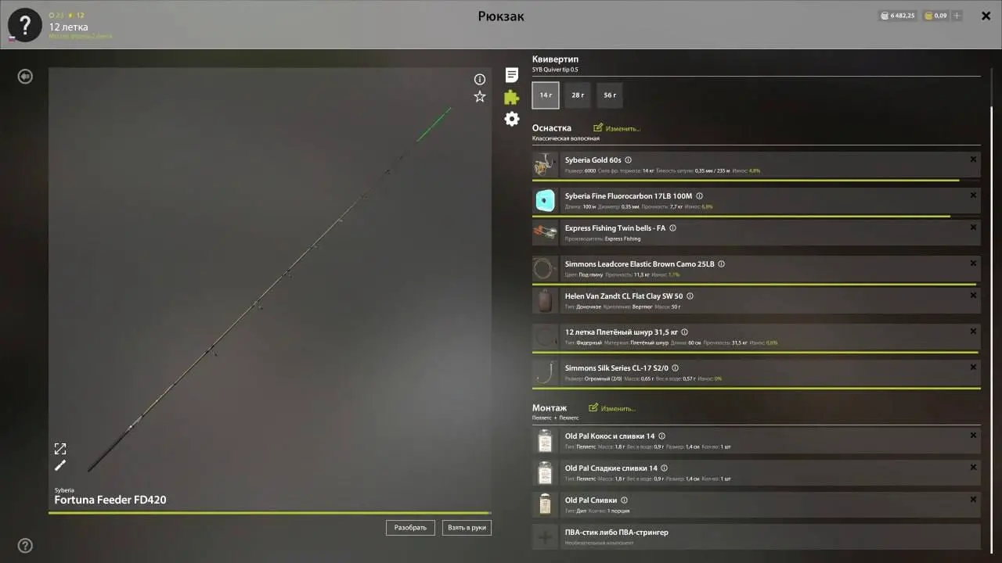Image resolution: width=1002 pixels, height=563 pixels.
Task: Open the gear settings tab
Action: coord(511,119)
